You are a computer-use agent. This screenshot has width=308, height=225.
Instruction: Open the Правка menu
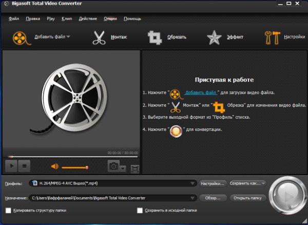tap(33, 19)
